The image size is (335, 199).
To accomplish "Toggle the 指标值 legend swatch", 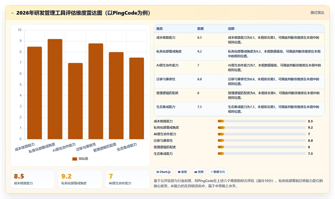I will pos(75,159).
